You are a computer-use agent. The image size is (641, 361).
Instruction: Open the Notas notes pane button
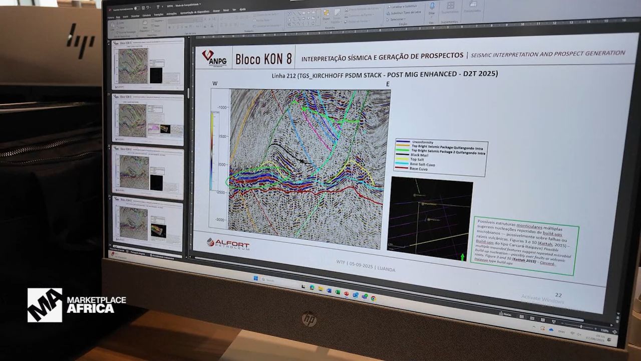tap(506, 313)
